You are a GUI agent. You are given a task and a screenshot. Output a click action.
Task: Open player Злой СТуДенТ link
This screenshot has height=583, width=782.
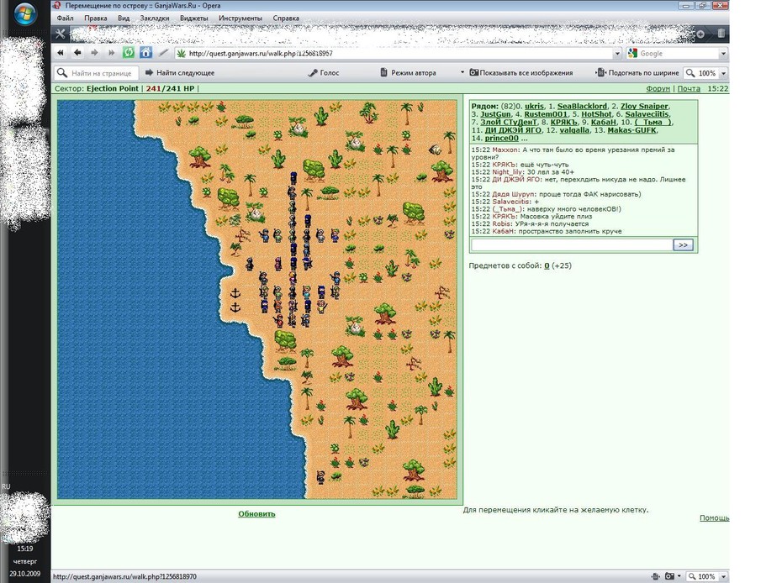(509, 122)
